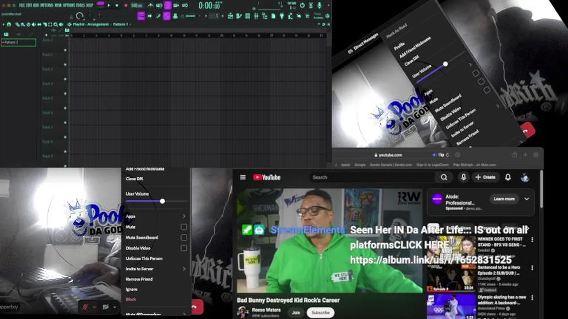
Task: Open PATTERNS menu in FL Studio
Action: click(47, 5)
